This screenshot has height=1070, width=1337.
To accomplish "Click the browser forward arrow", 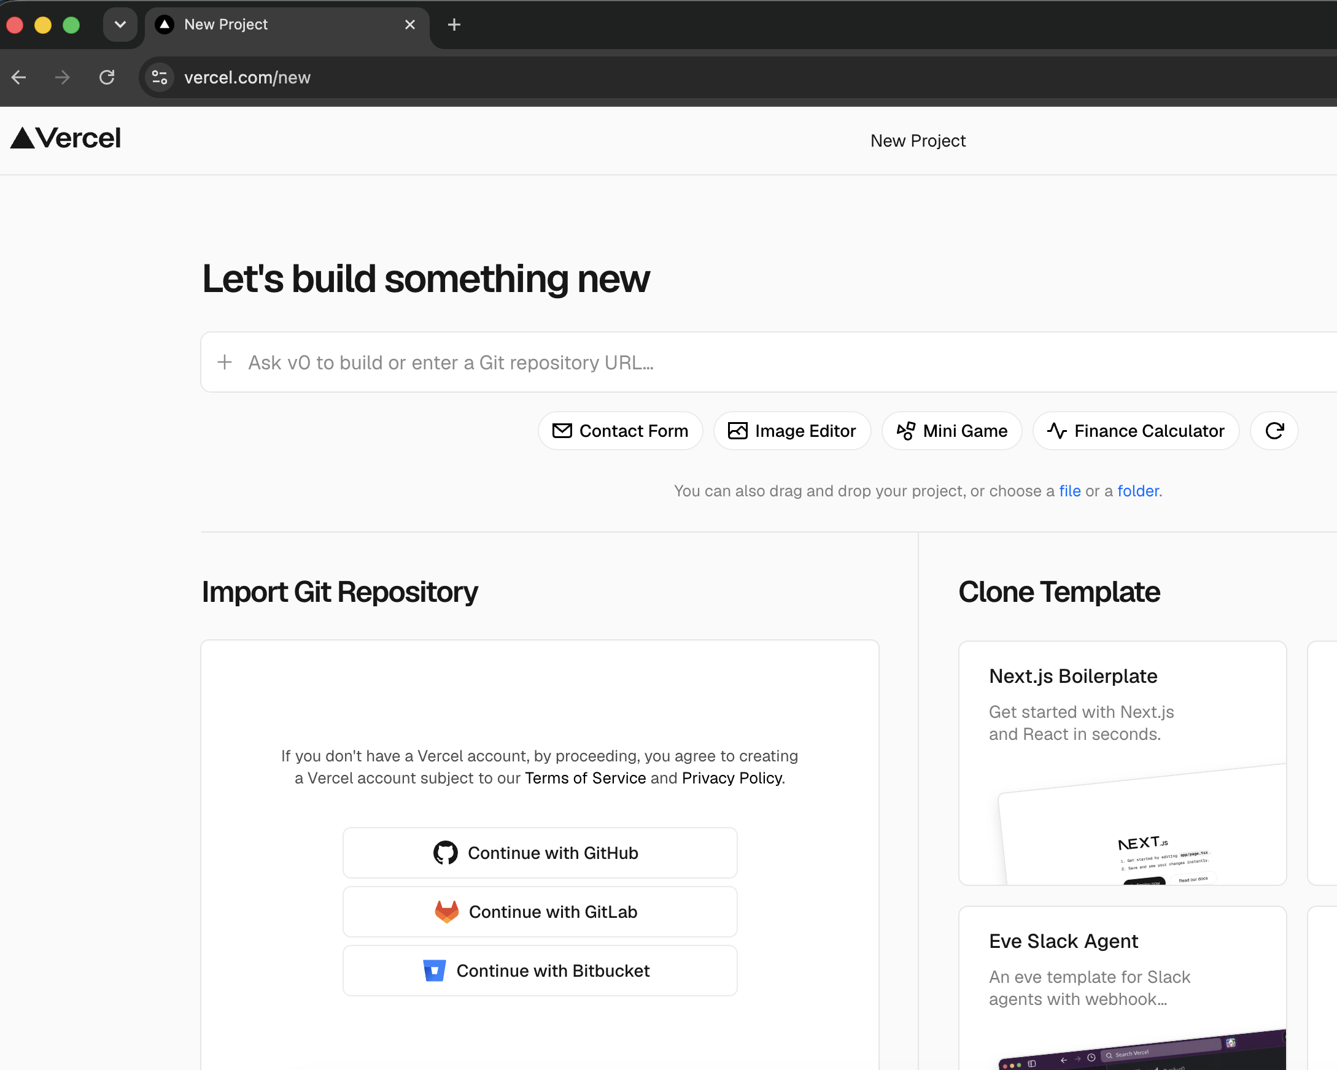I will pyautogui.click(x=62, y=77).
